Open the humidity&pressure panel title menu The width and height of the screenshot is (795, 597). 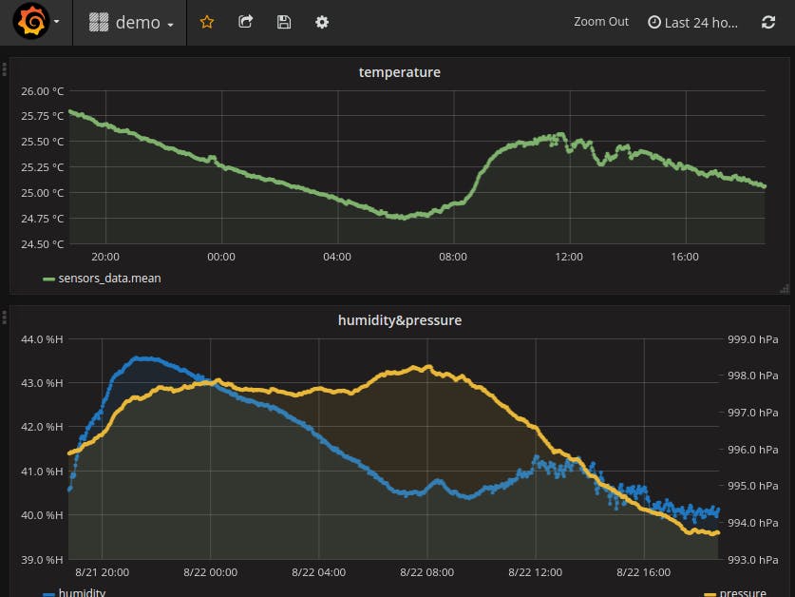click(x=399, y=319)
